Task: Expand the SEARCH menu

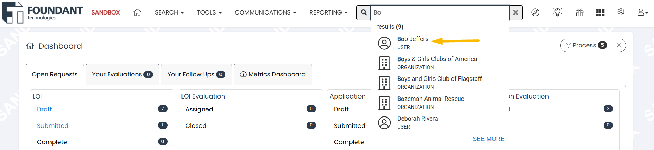Action: [x=169, y=12]
